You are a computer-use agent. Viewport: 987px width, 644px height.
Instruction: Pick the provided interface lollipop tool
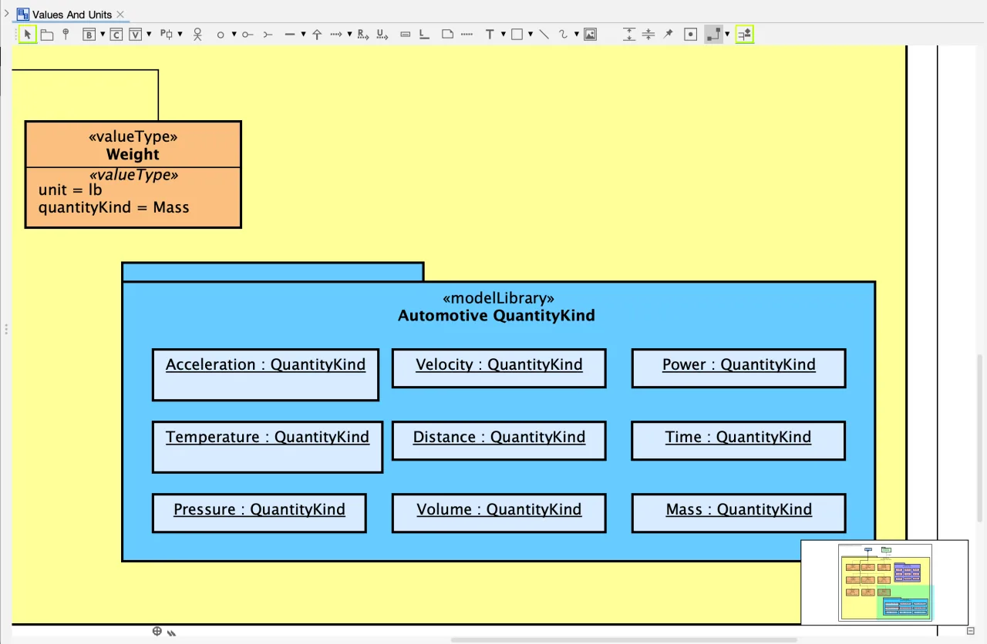(x=247, y=35)
